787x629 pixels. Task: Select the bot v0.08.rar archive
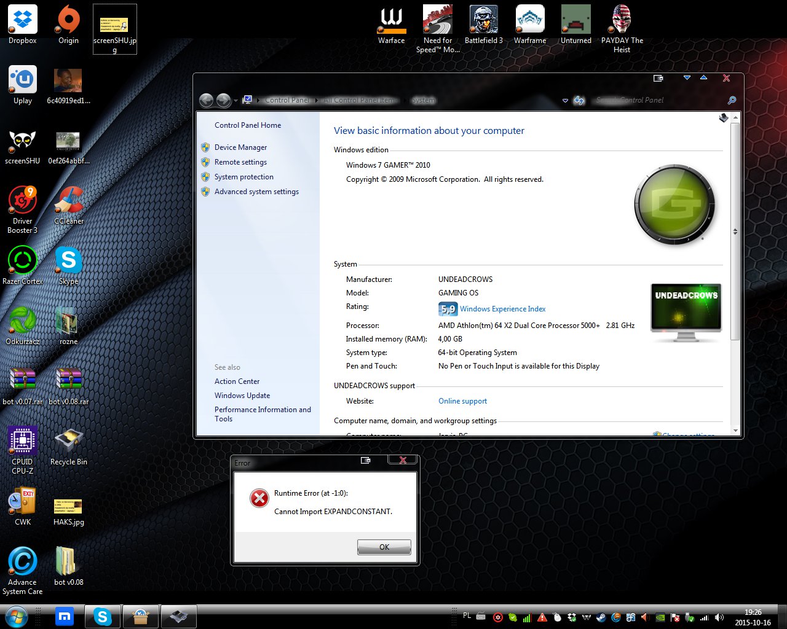tap(69, 386)
